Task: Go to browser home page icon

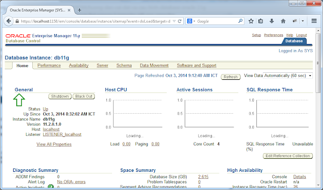Action: [283, 21]
